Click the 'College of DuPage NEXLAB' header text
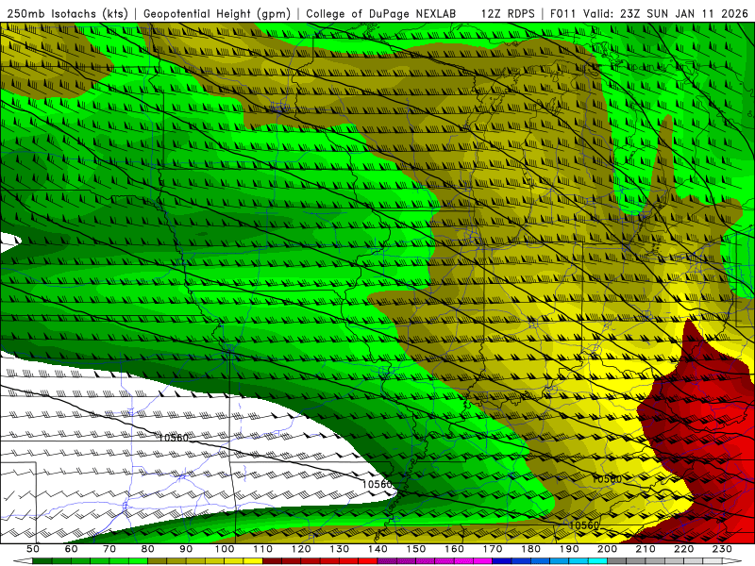Image resolution: width=755 pixels, height=566 pixels. pyautogui.click(x=381, y=14)
